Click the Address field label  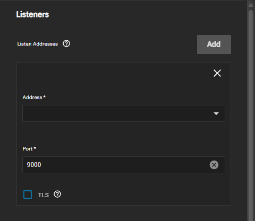(x=34, y=98)
